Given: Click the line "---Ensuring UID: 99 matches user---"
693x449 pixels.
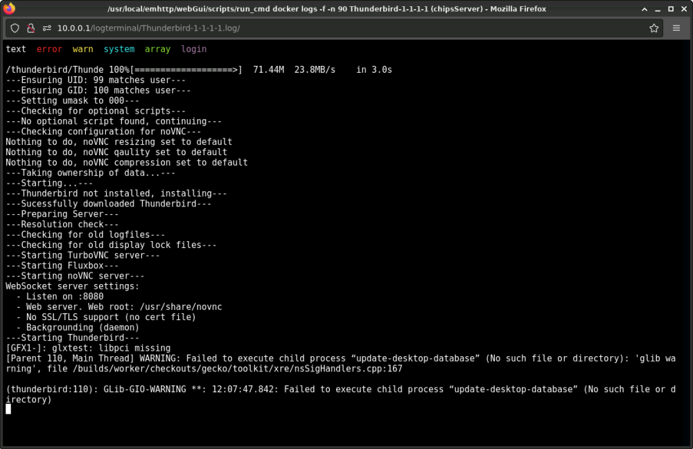Looking at the screenshot, I should [x=96, y=80].
